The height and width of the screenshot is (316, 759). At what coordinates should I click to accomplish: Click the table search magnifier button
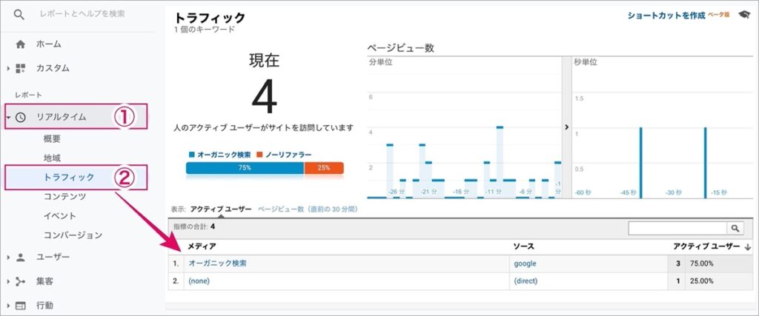735,228
